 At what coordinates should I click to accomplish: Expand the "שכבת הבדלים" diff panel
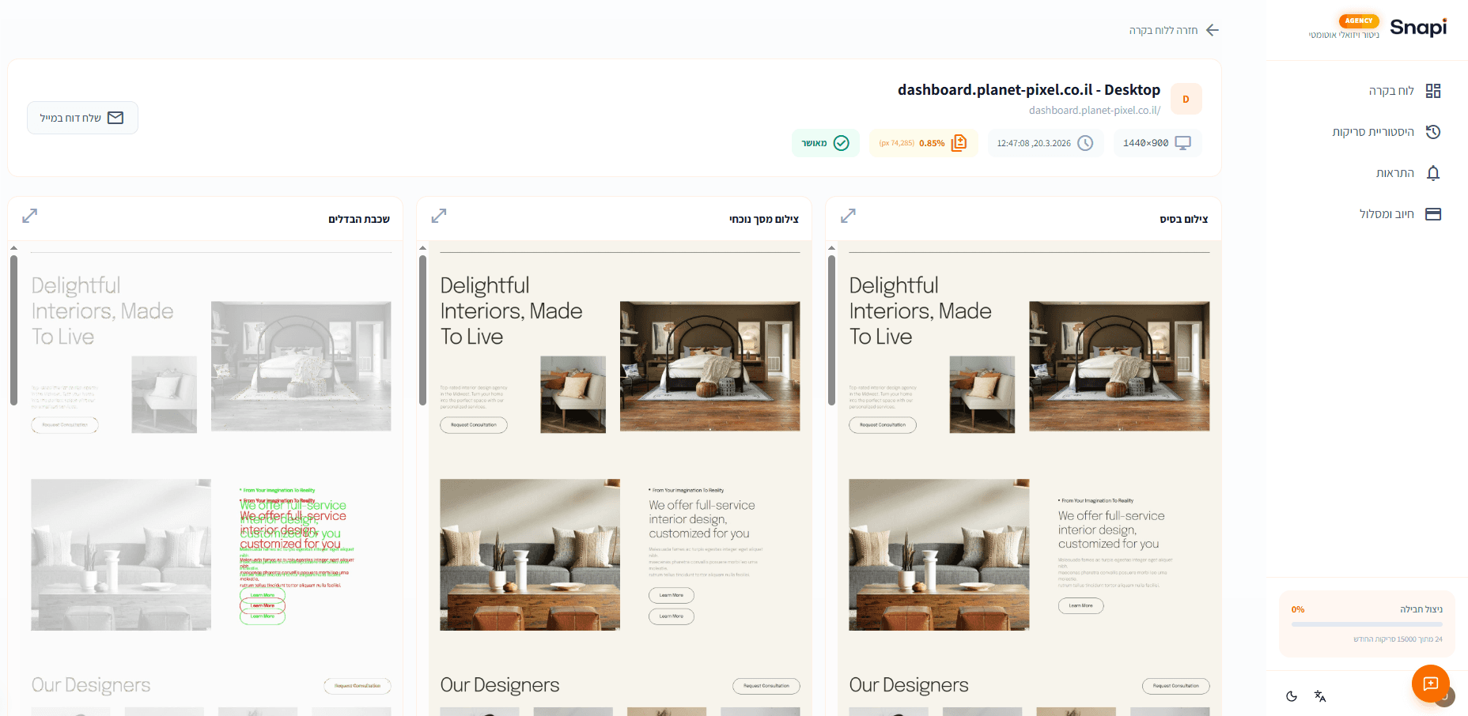tap(30, 216)
